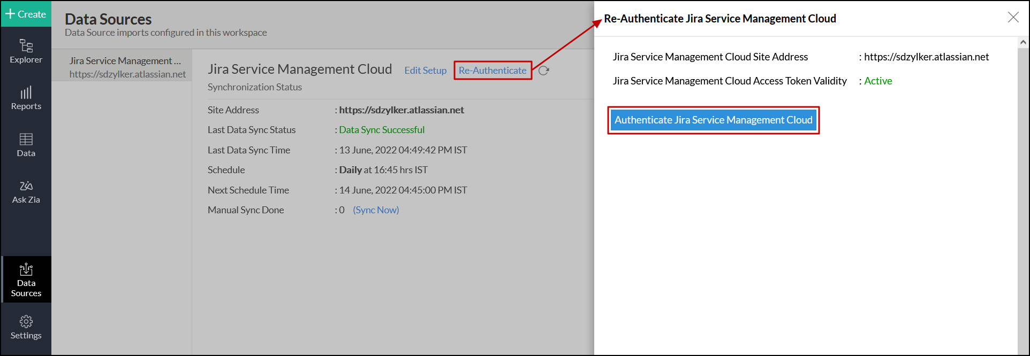
Task: Click the refresh sync icon beside Re-Authenticate
Action: [x=544, y=71]
